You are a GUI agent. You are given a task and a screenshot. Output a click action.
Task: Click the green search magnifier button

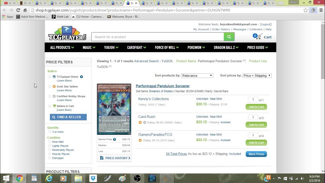[x=229, y=37]
